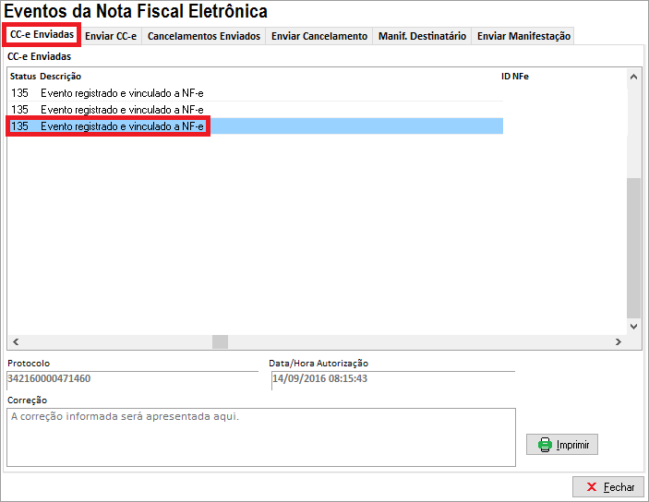This screenshot has width=649, height=502.
Task: Go to the Enviar Cancelamento tab
Action: click(x=319, y=36)
